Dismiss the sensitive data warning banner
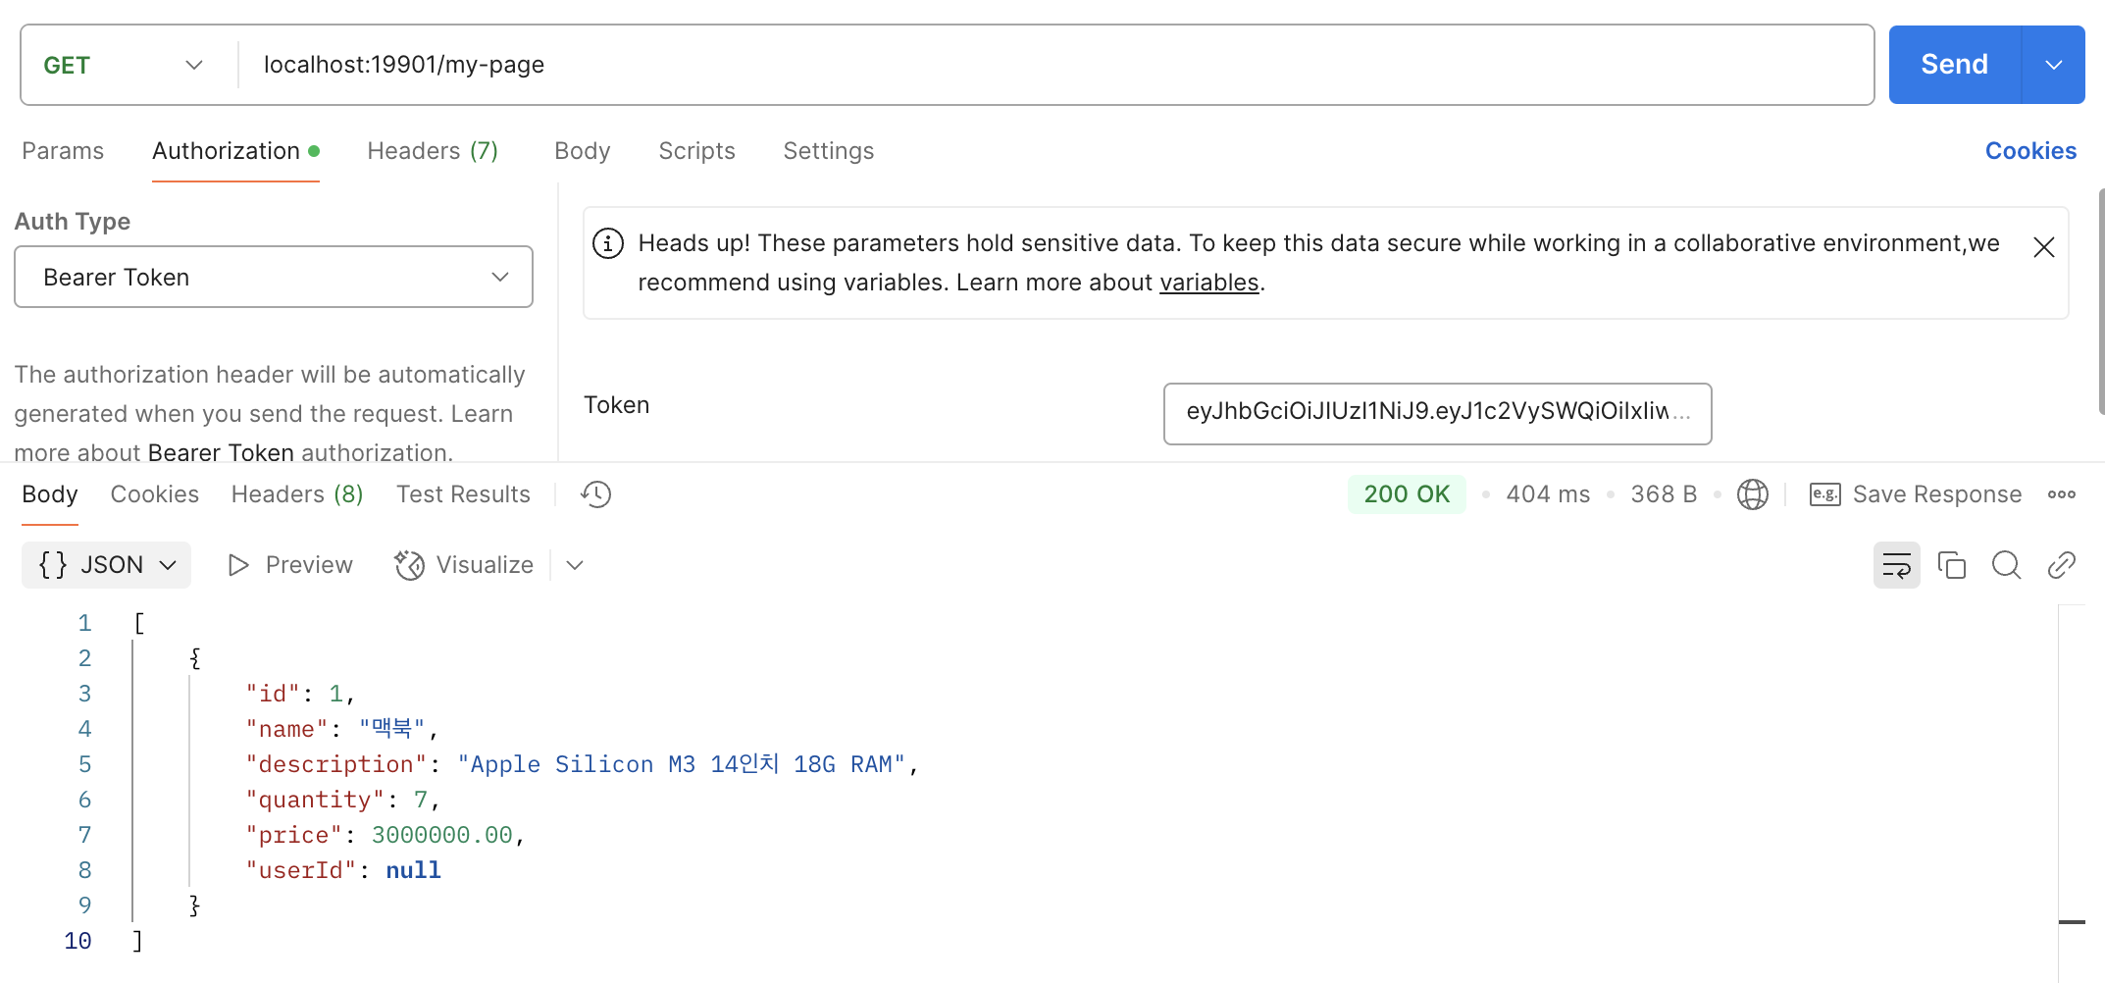The height and width of the screenshot is (983, 2105). click(2043, 247)
